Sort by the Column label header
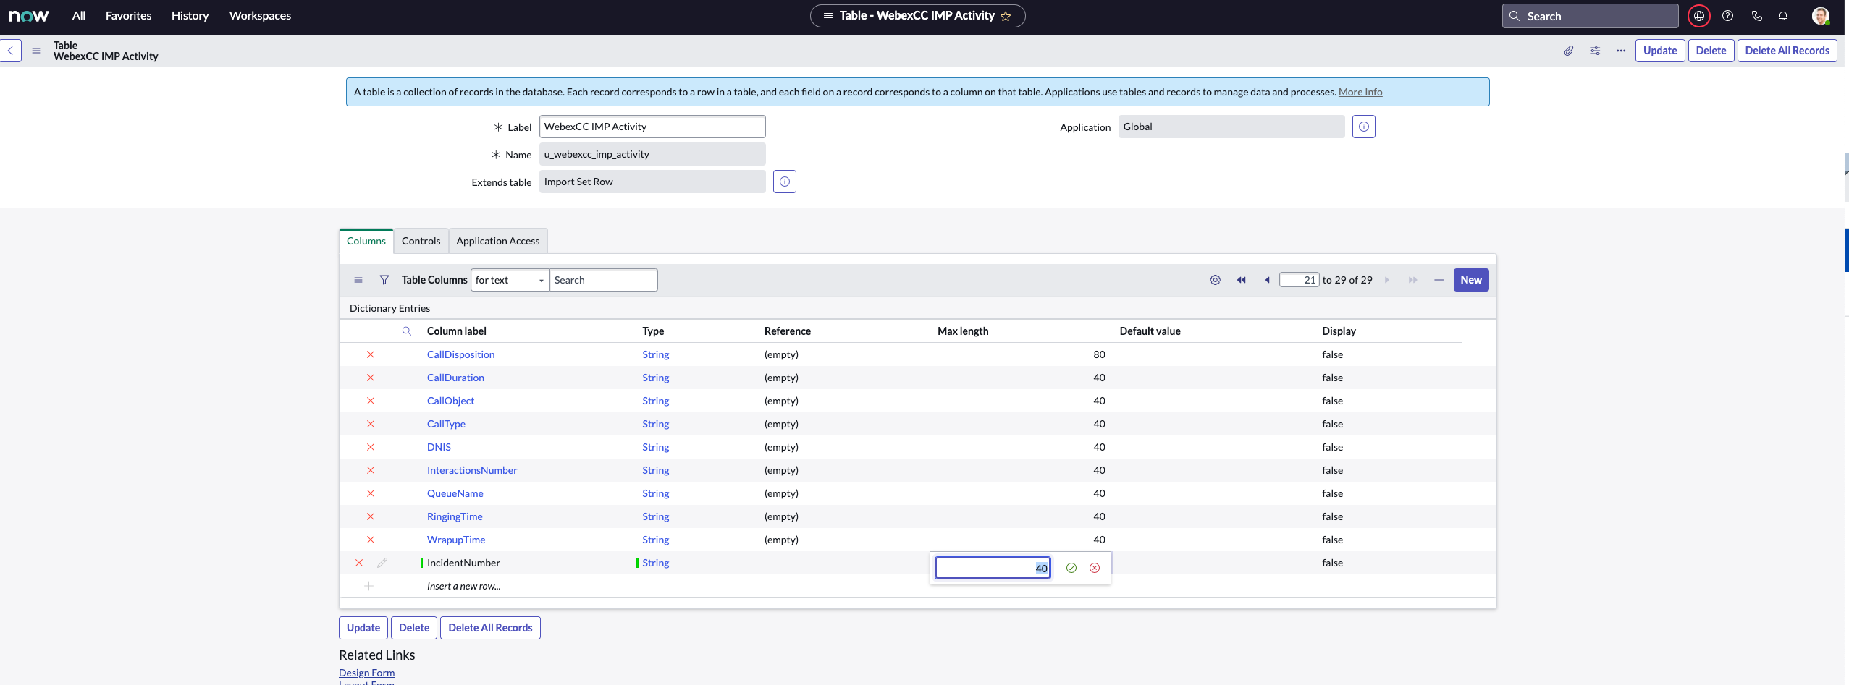 point(457,331)
